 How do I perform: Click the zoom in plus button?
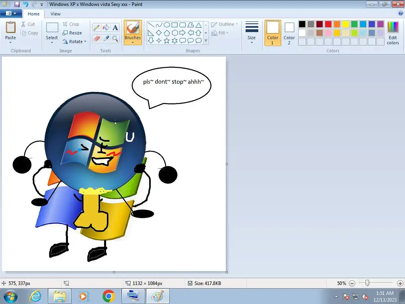(400, 283)
